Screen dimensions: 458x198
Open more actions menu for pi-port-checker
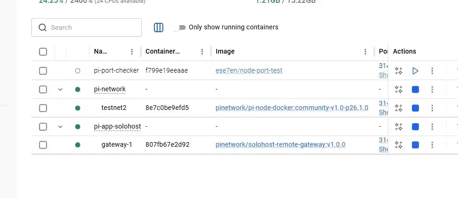click(x=432, y=71)
